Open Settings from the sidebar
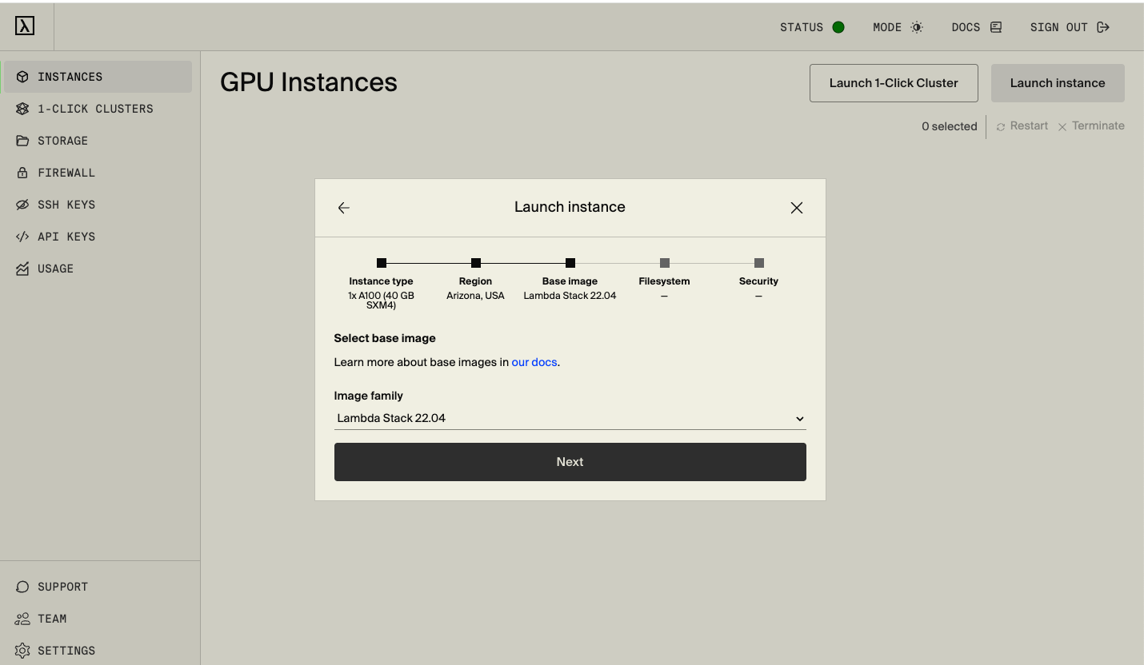1144x665 pixels. (x=22, y=650)
